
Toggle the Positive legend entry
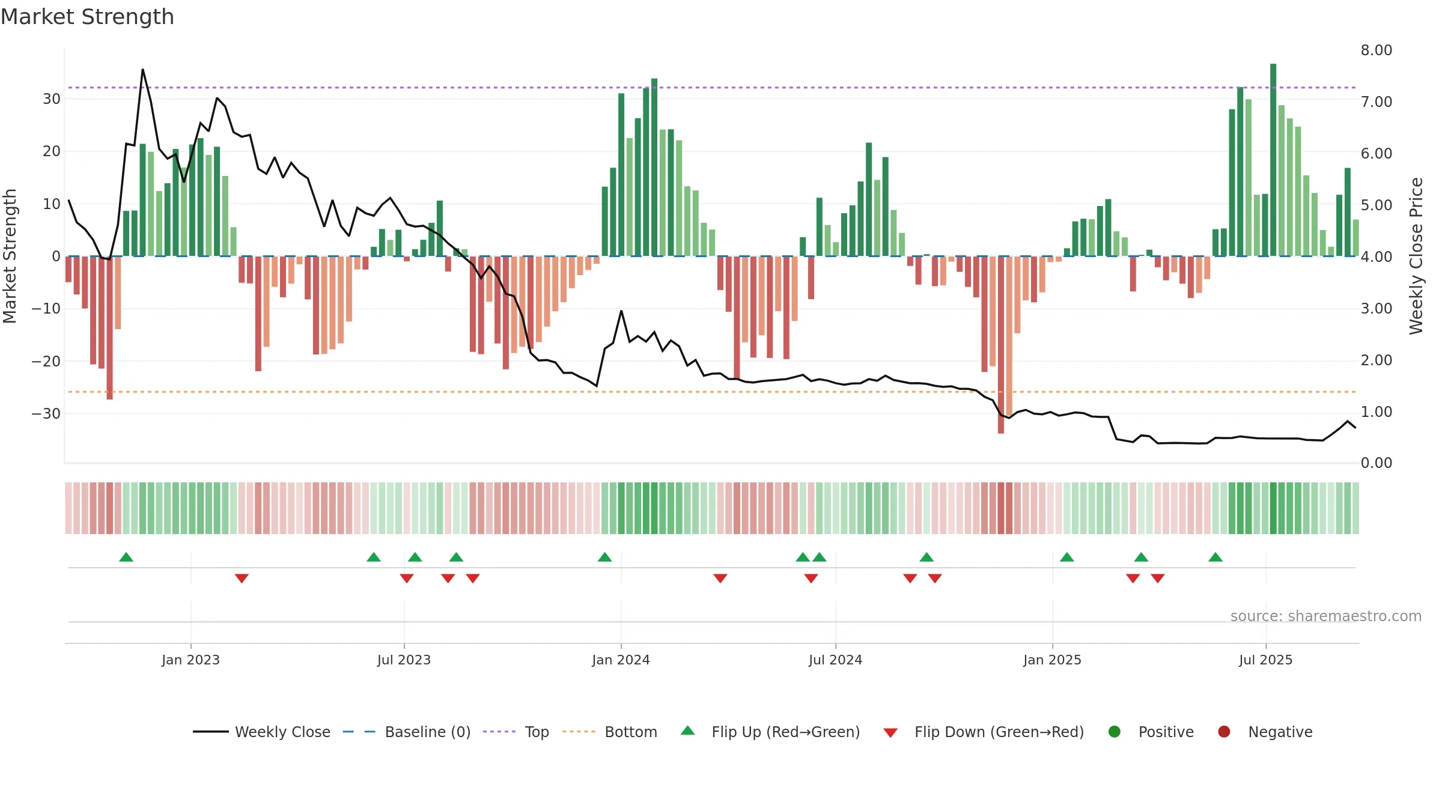tap(1151, 732)
